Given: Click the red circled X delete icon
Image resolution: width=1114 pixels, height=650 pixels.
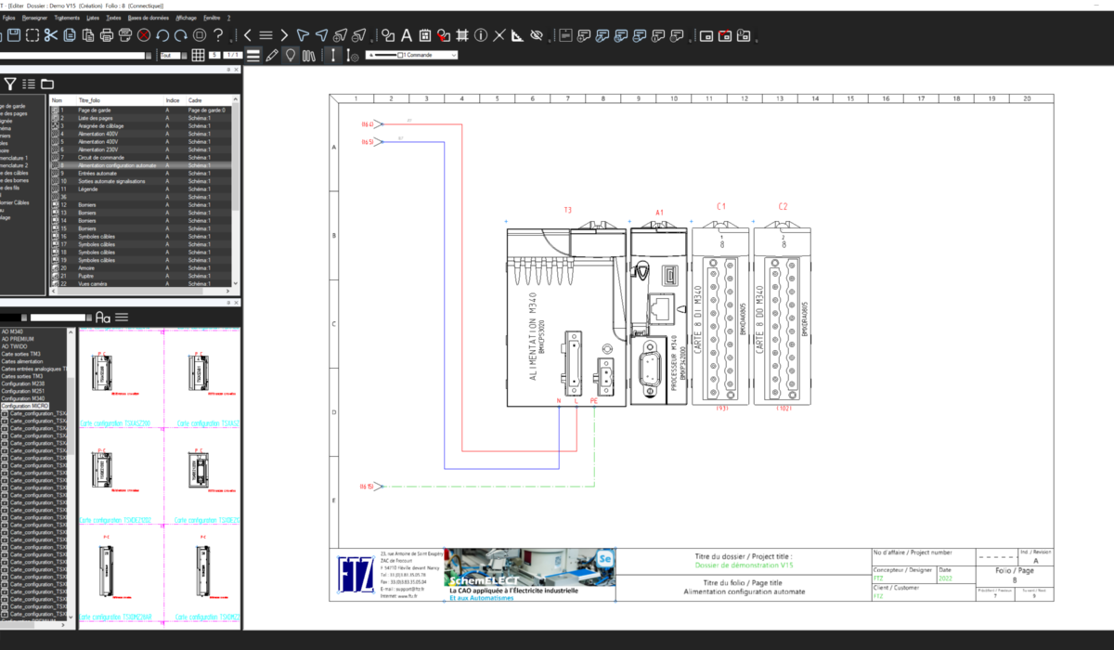Looking at the screenshot, I should click(x=144, y=35).
